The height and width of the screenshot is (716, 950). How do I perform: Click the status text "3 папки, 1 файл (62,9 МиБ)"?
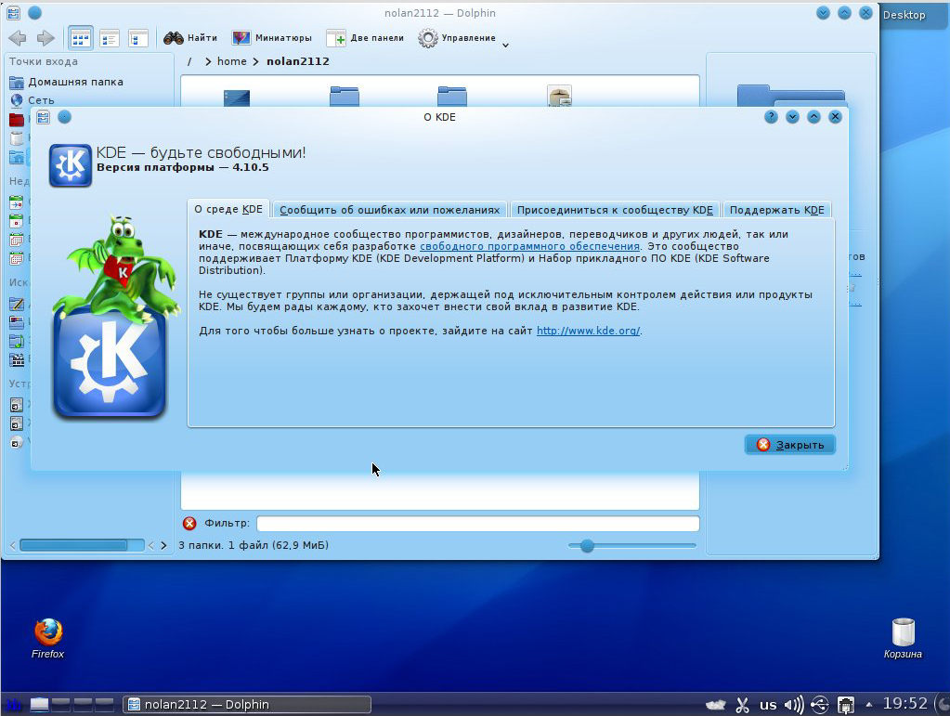coord(254,545)
